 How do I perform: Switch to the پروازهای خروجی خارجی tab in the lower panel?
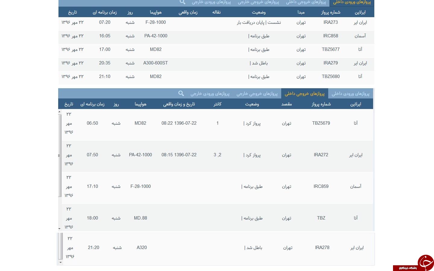click(x=257, y=94)
